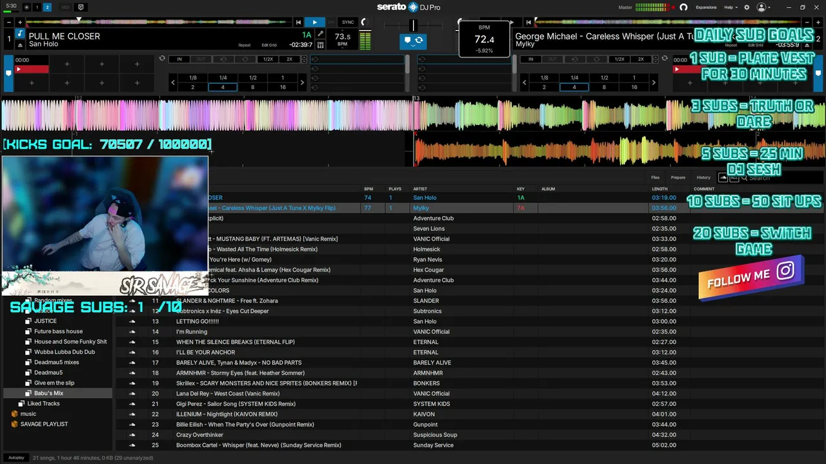Open the Prepare panel
Viewport: 826px width, 464px height.
[x=678, y=177]
